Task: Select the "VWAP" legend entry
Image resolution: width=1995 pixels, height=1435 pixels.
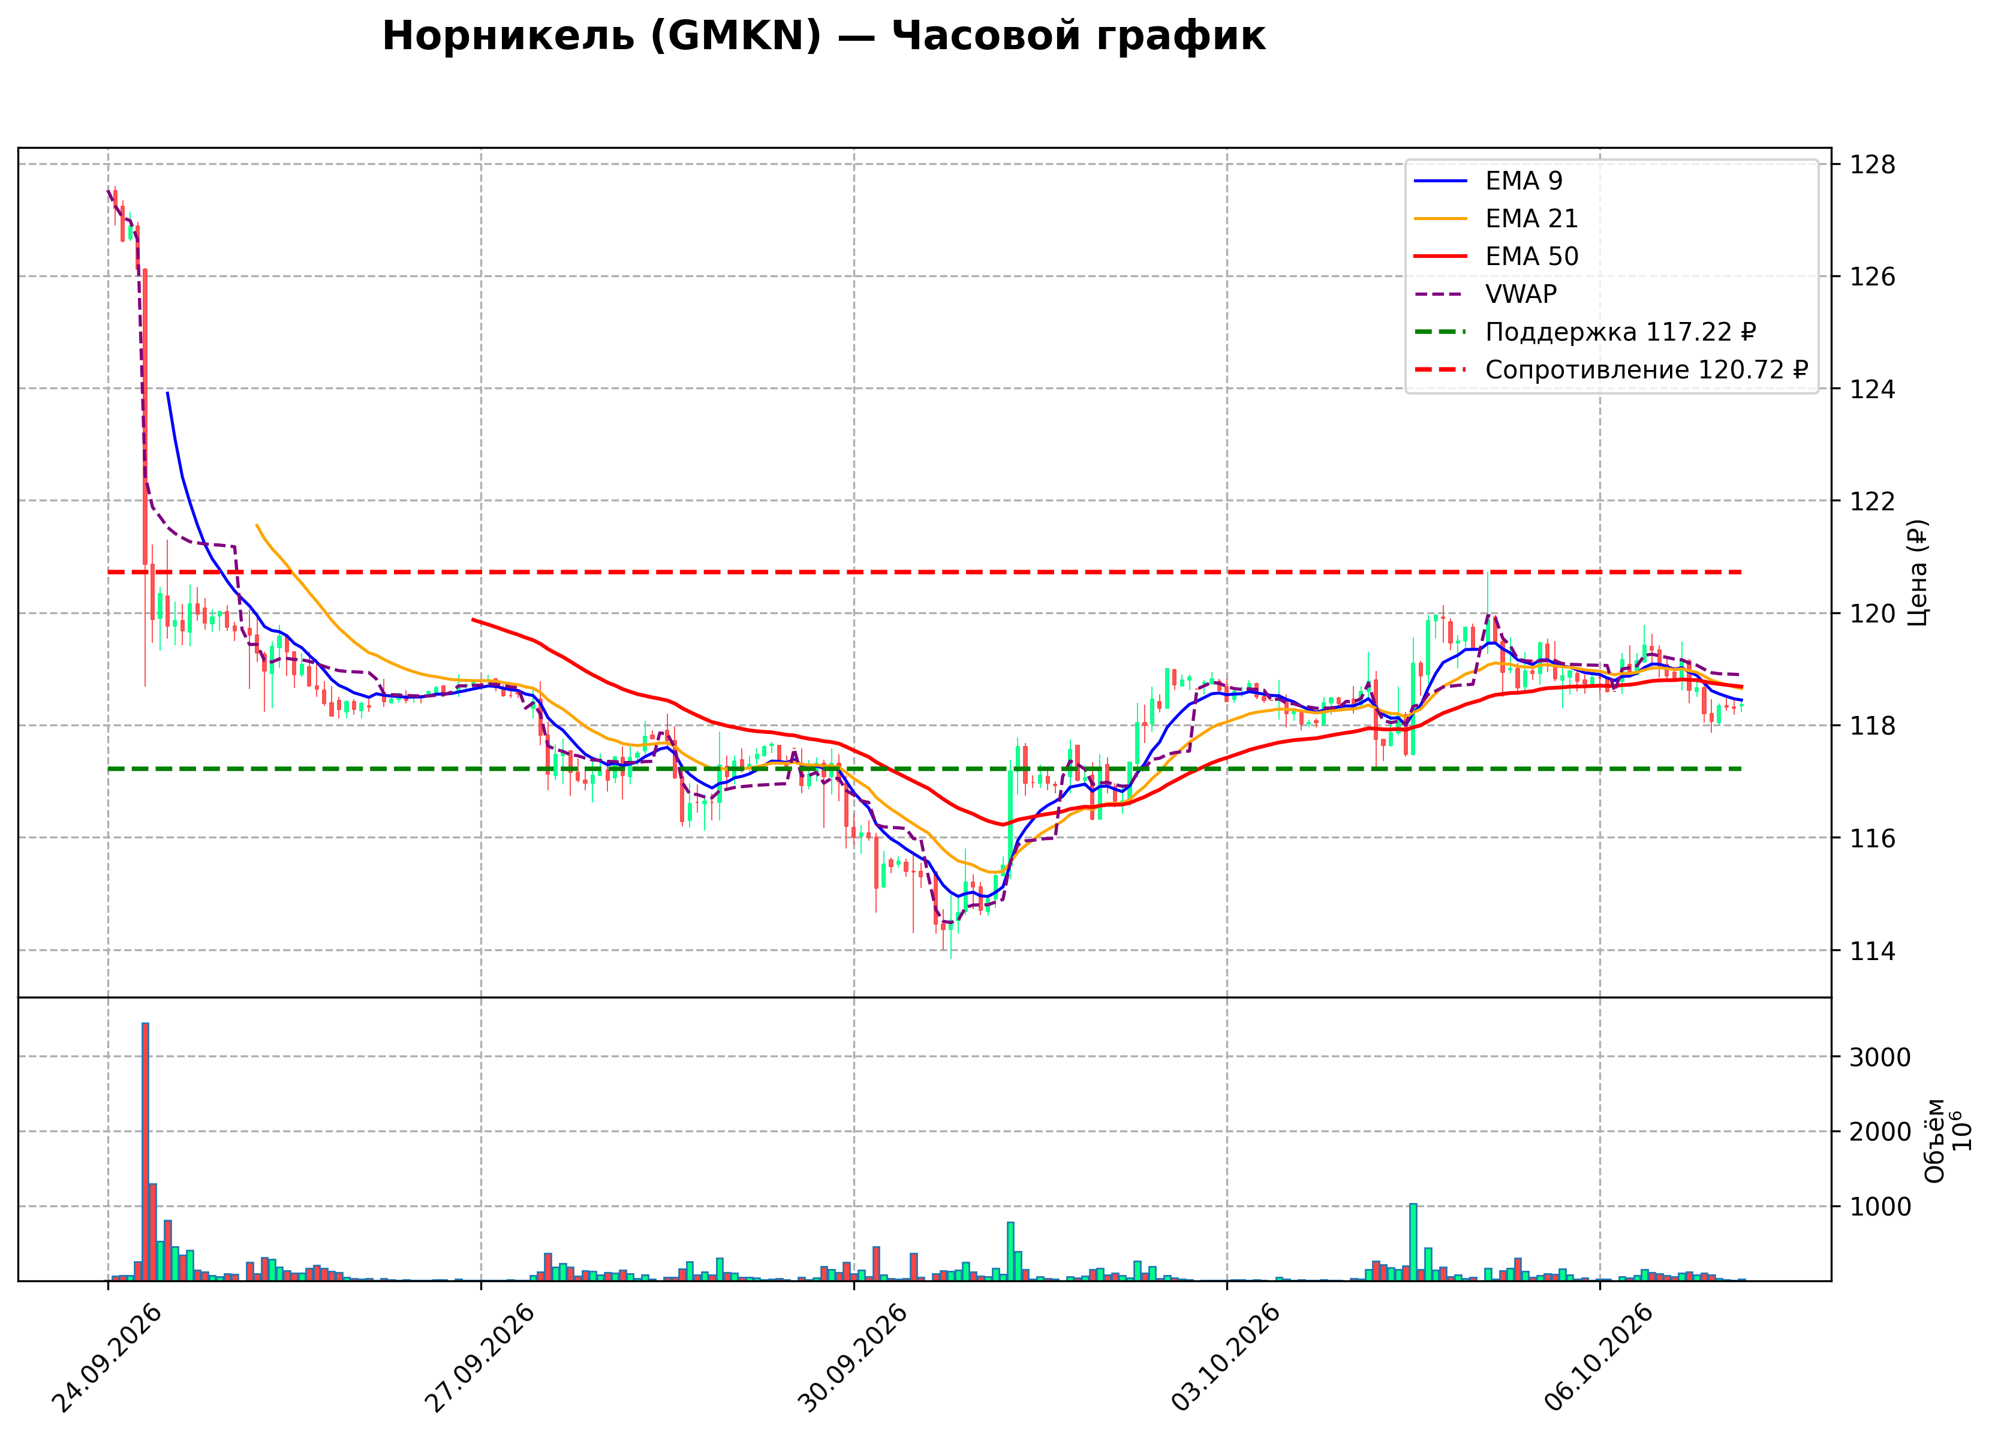Action: click(1486, 294)
